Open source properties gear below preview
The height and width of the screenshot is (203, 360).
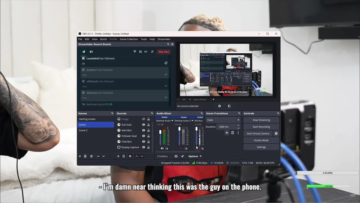click(220, 106)
